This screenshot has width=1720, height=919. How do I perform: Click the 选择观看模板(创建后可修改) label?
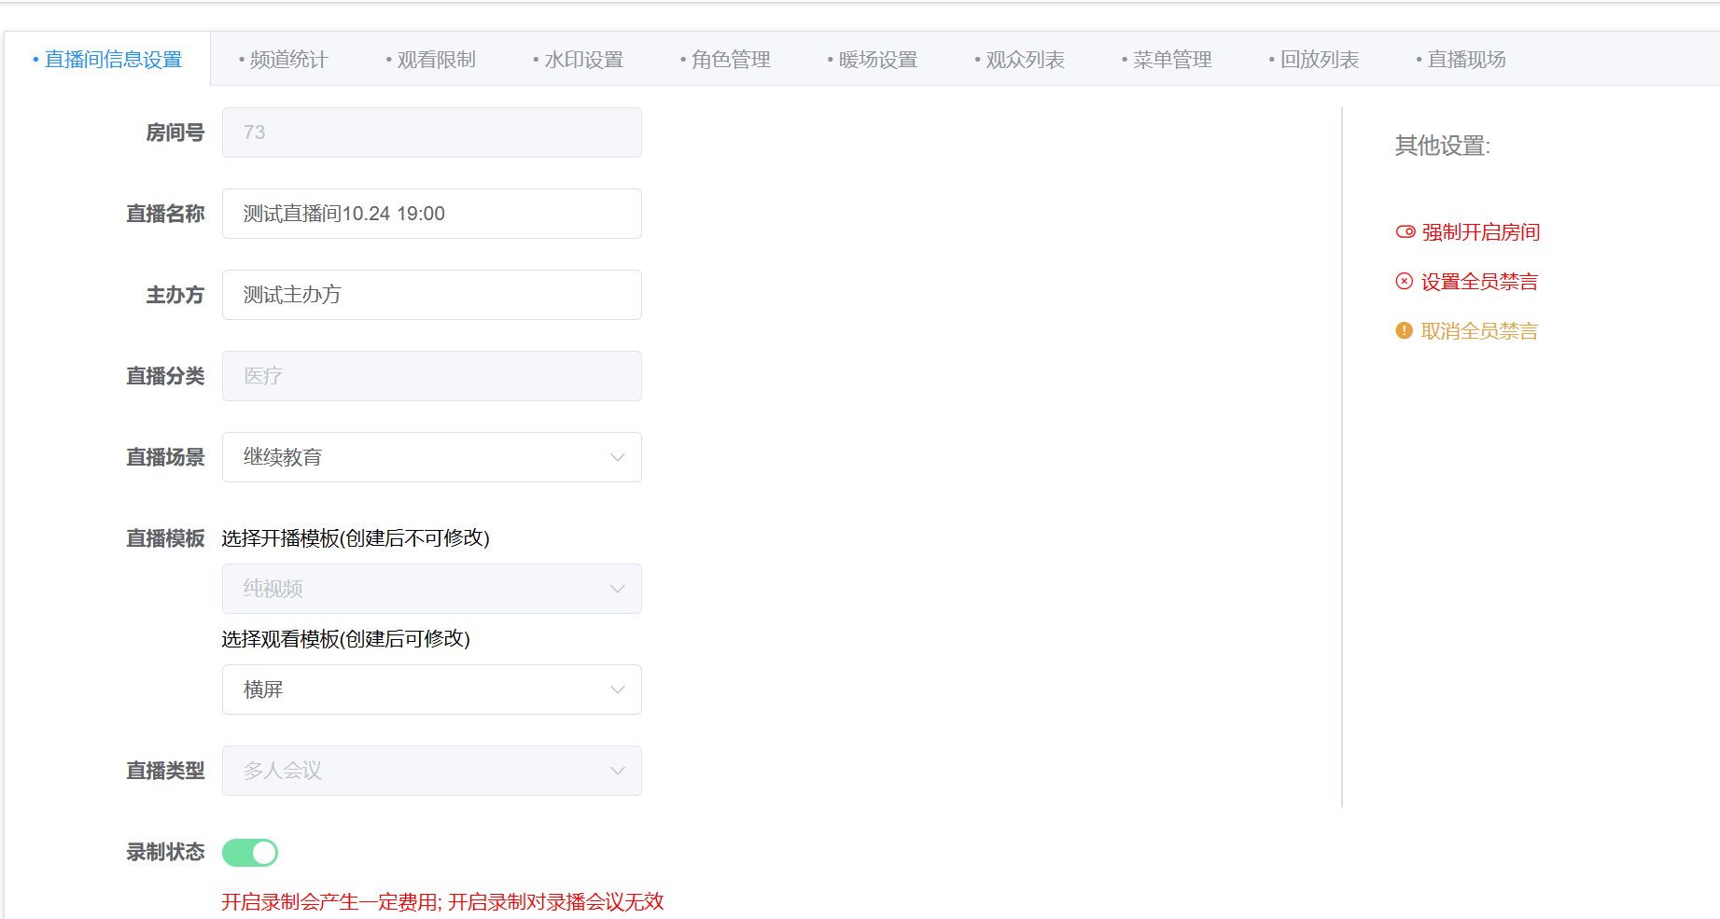345,639
